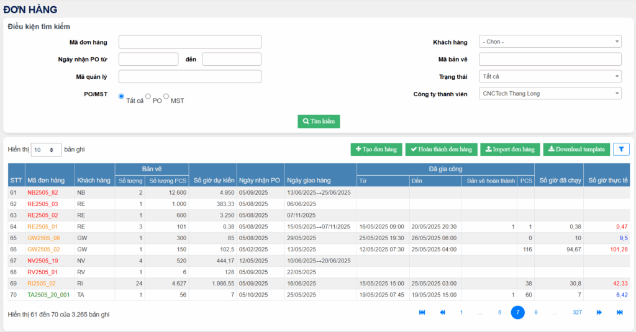Click Download template button
The image size is (636, 332).
coord(576,150)
